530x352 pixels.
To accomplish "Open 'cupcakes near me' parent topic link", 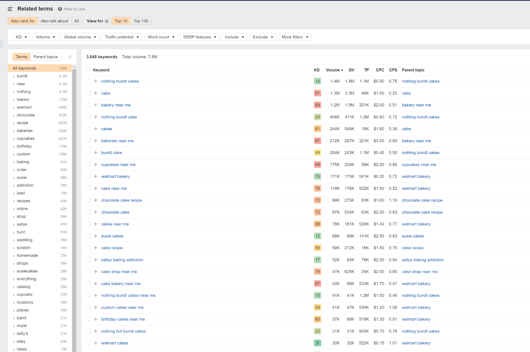I will click(x=419, y=165).
